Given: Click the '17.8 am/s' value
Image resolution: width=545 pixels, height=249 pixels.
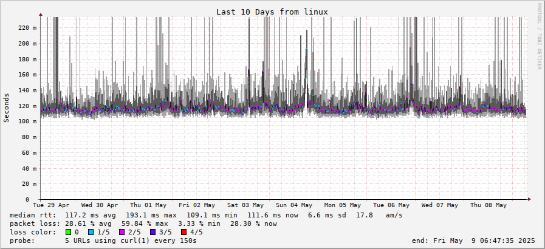Looking at the screenshot, I should click(x=379, y=216).
